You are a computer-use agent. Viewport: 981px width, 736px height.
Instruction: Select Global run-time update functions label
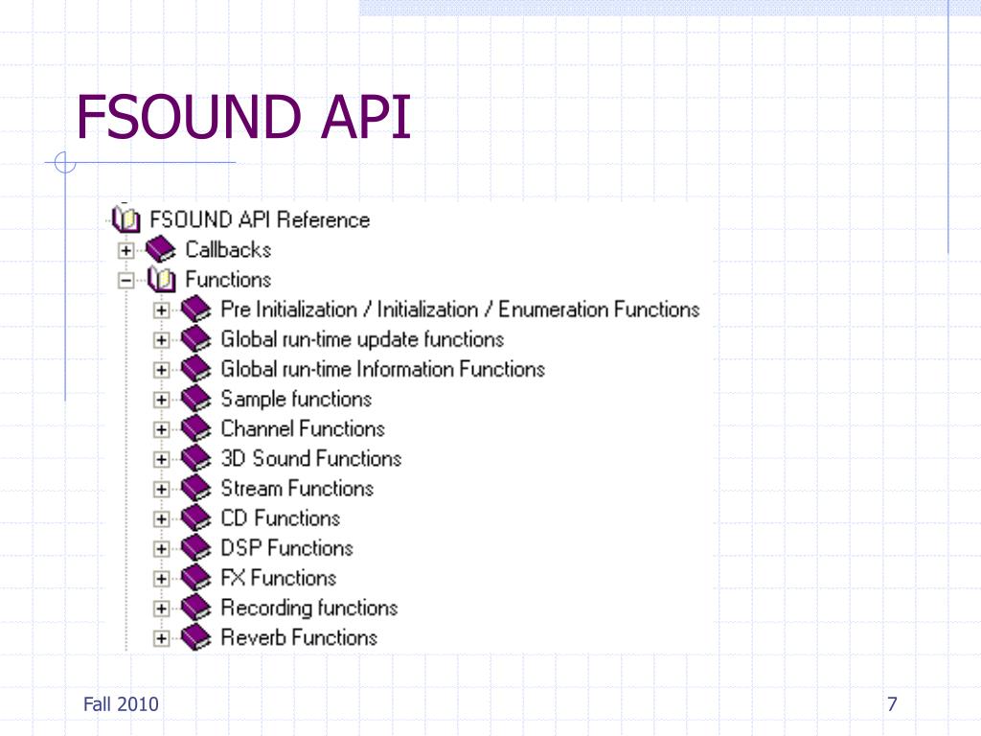pyautogui.click(x=362, y=339)
